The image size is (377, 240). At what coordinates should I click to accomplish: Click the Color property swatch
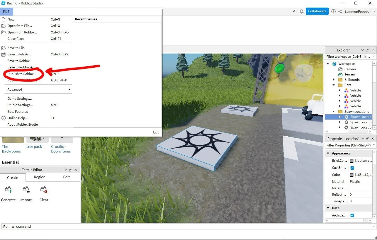click(352, 175)
